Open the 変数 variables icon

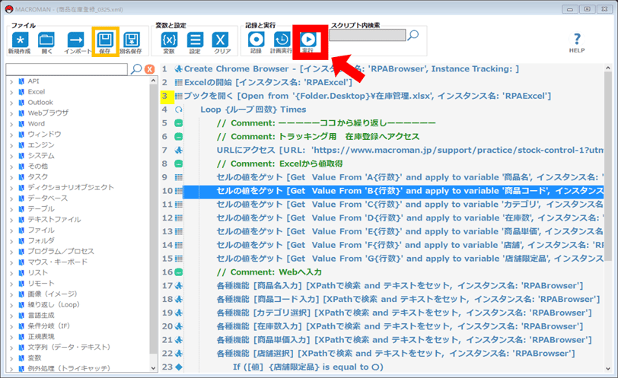point(169,40)
